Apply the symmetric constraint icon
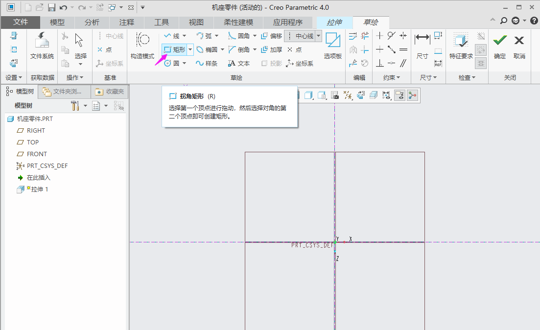Viewport: 540px width, 330px height. click(x=403, y=35)
